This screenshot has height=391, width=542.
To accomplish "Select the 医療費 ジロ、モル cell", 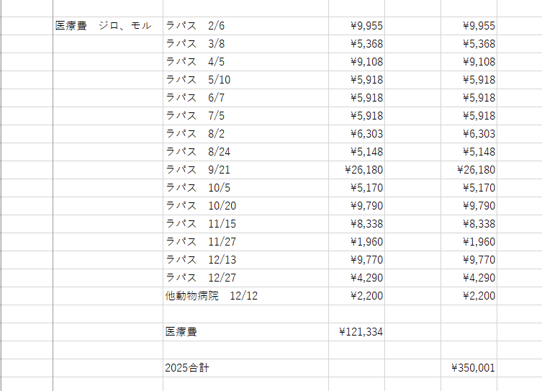I will click(x=108, y=26).
